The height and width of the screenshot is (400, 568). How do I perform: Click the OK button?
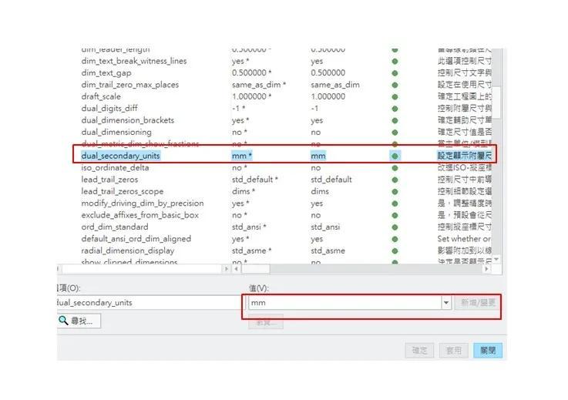coord(419,351)
